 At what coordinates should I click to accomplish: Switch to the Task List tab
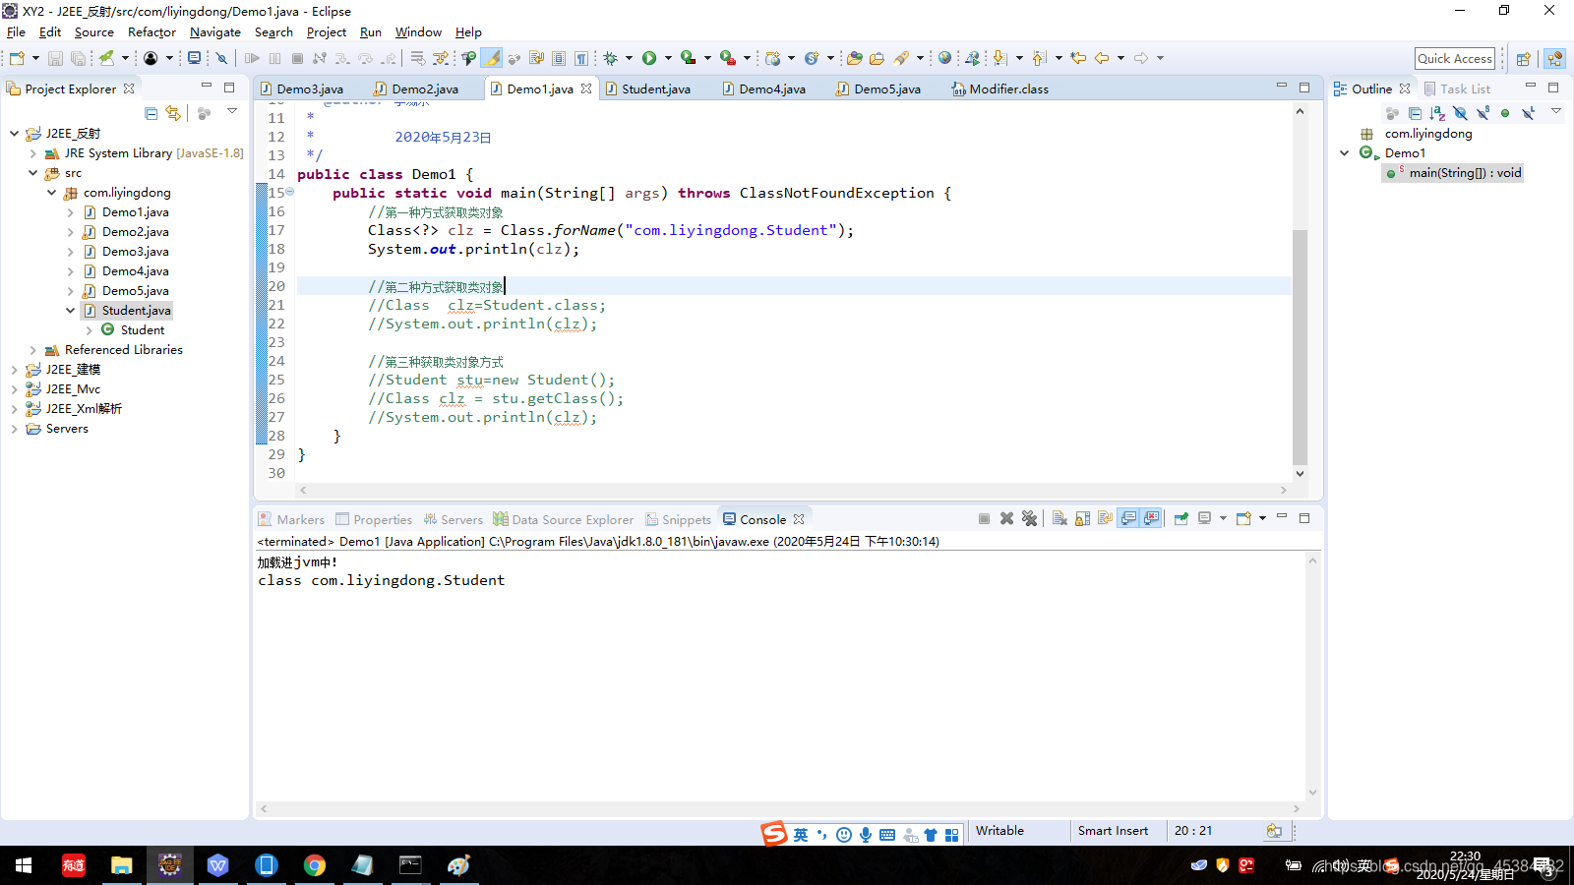1457,88
